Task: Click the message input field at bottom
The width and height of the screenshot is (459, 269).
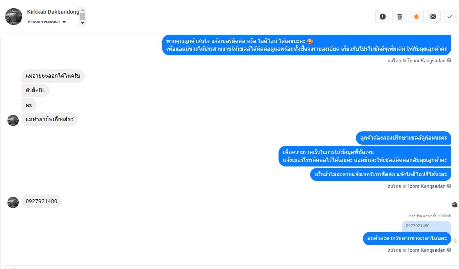Action: (x=231, y=267)
